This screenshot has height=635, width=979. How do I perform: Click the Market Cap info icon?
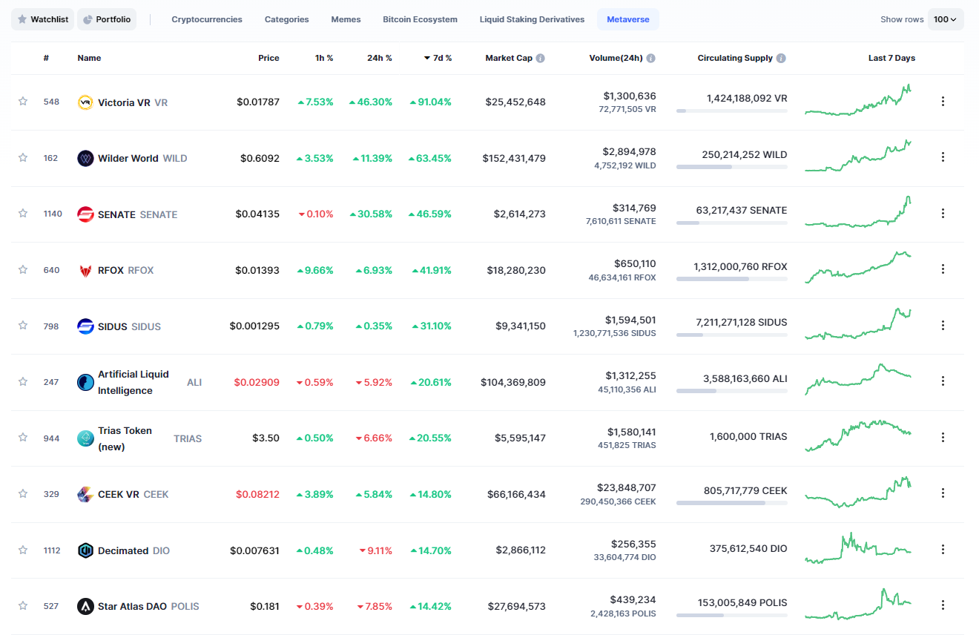(541, 58)
